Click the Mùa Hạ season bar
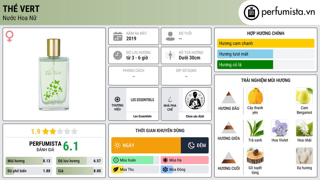Screen dimensions: 320x180 [x=185, y=160]
